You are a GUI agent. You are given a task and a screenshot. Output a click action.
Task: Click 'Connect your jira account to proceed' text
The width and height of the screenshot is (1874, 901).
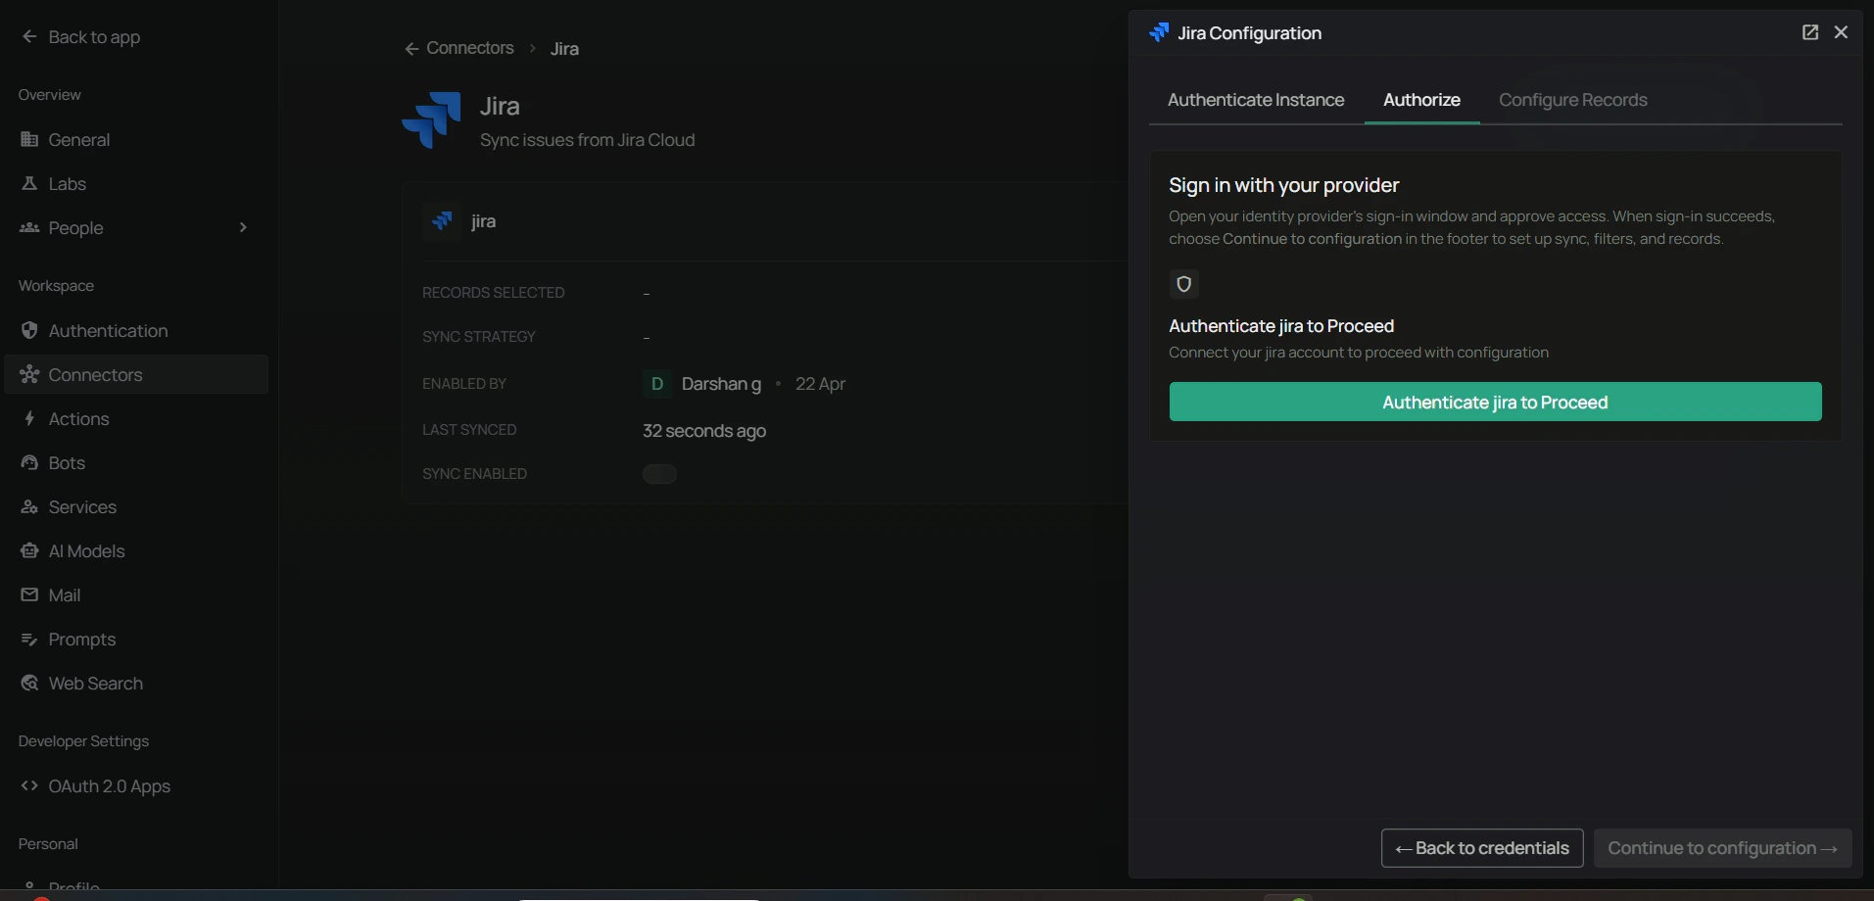1359,353
